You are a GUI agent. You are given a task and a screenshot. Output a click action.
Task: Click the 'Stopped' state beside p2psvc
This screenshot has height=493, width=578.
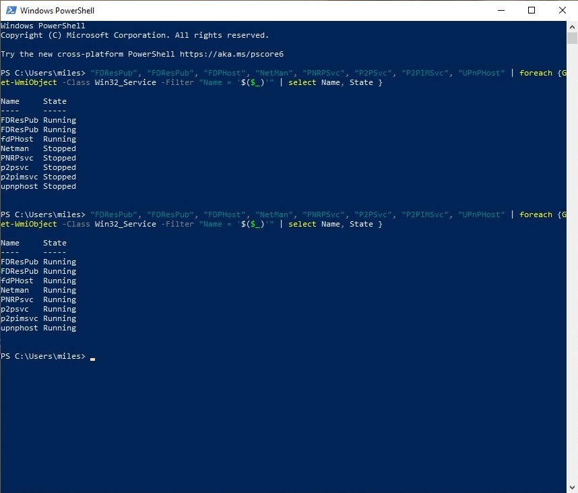[59, 167]
